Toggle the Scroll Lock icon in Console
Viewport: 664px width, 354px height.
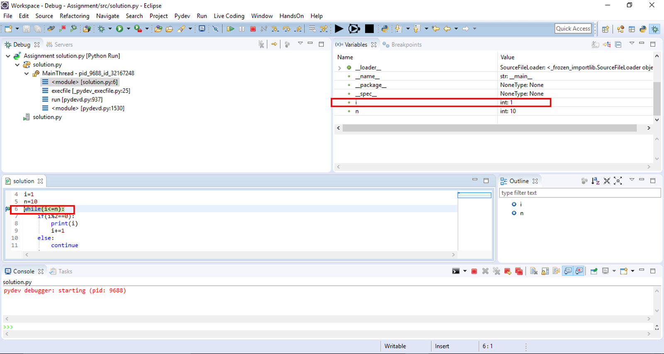click(545, 271)
